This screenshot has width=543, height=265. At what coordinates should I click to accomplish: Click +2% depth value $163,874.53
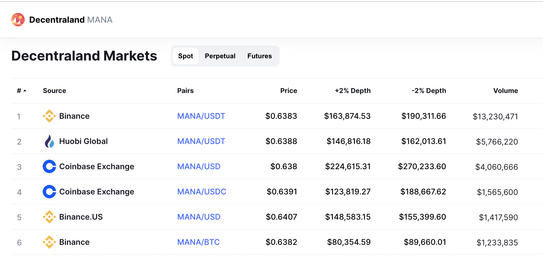(x=347, y=116)
